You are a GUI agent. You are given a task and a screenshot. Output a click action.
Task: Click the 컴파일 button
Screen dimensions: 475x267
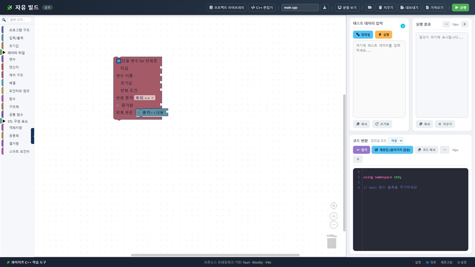click(363, 35)
